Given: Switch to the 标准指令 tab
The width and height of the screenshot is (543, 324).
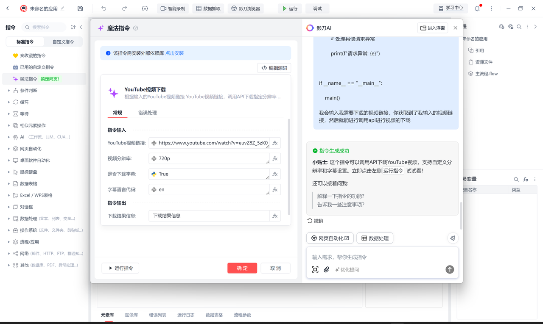Looking at the screenshot, I should pyautogui.click(x=25, y=42).
